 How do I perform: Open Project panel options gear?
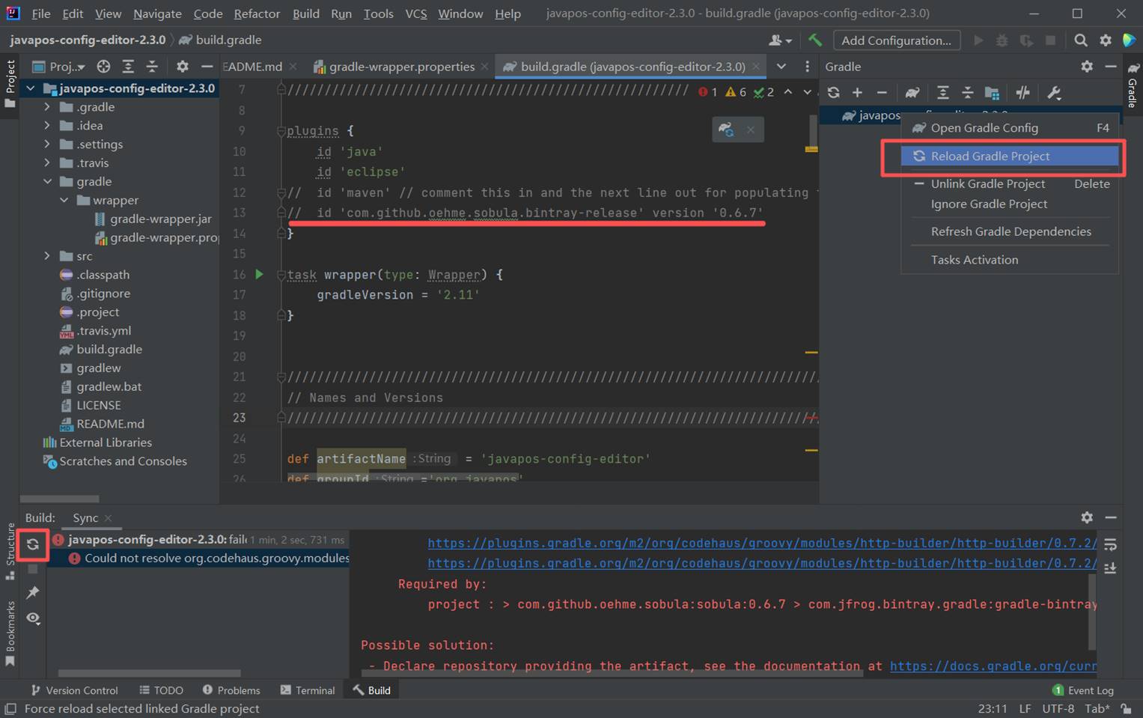182,67
